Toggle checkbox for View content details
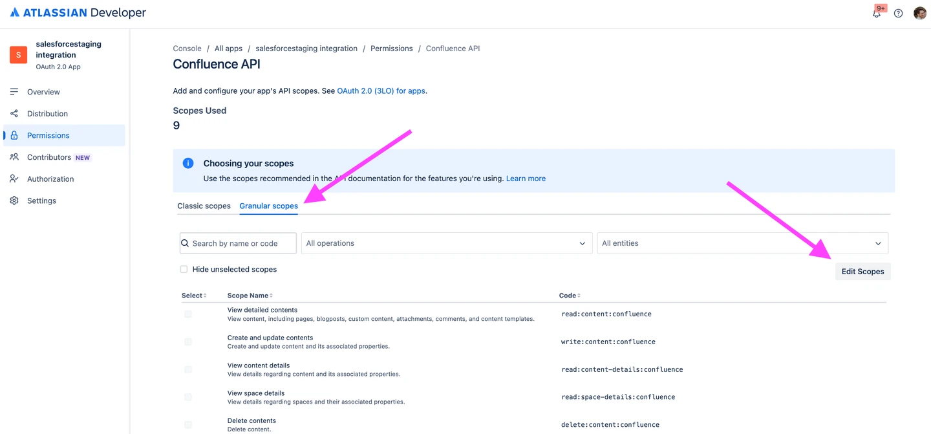The width and height of the screenshot is (931, 434). point(188,369)
